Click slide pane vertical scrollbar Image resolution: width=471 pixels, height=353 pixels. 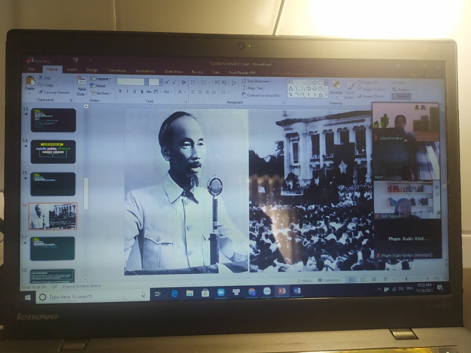(86, 193)
